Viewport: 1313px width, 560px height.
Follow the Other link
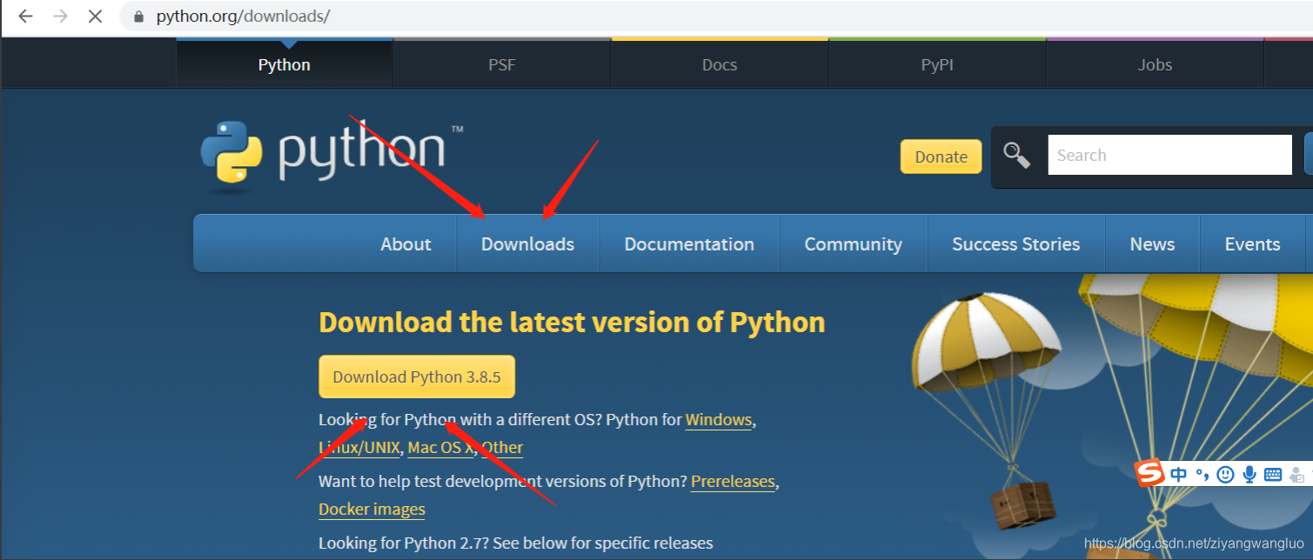pos(502,448)
